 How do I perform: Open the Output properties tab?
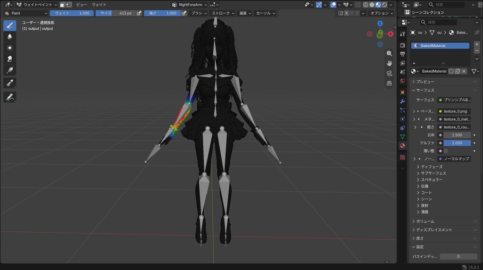click(x=402, y=54)
